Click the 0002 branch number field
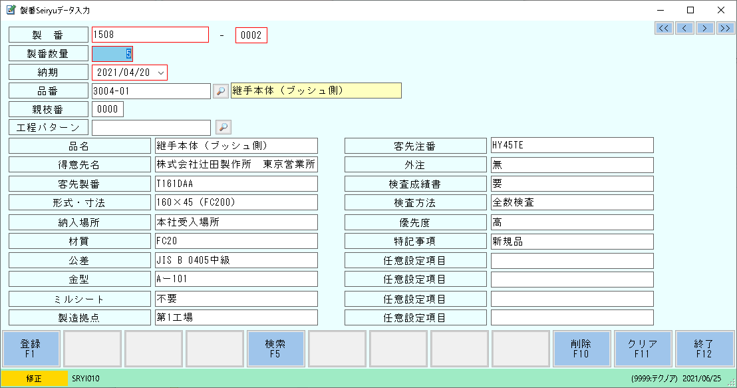This screenshot has height=388, width=737. pyautogui.click(x=251, y=35)
